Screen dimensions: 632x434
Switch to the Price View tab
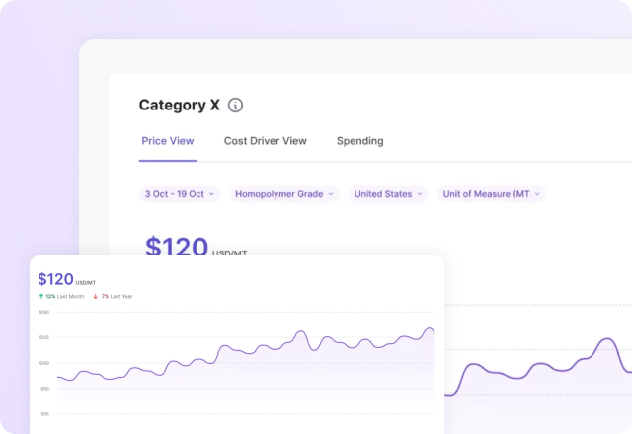click(168, 141)
